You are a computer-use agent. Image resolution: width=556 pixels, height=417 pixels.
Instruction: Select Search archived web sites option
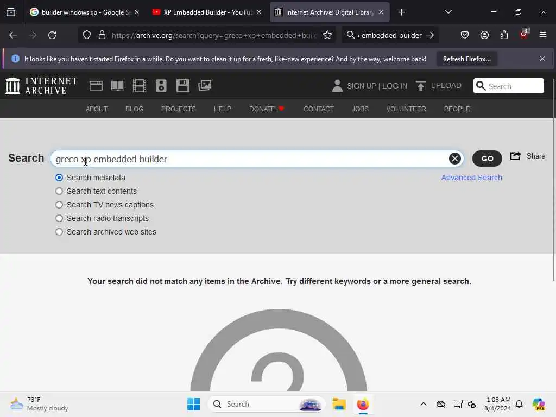[59, 232]
